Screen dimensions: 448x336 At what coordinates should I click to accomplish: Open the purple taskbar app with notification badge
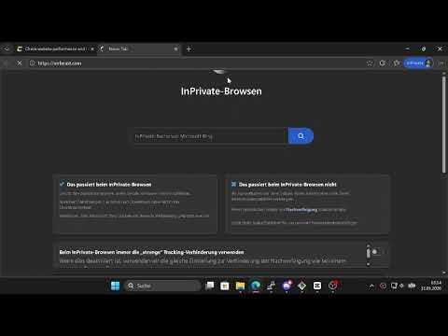tap(287, 286)
